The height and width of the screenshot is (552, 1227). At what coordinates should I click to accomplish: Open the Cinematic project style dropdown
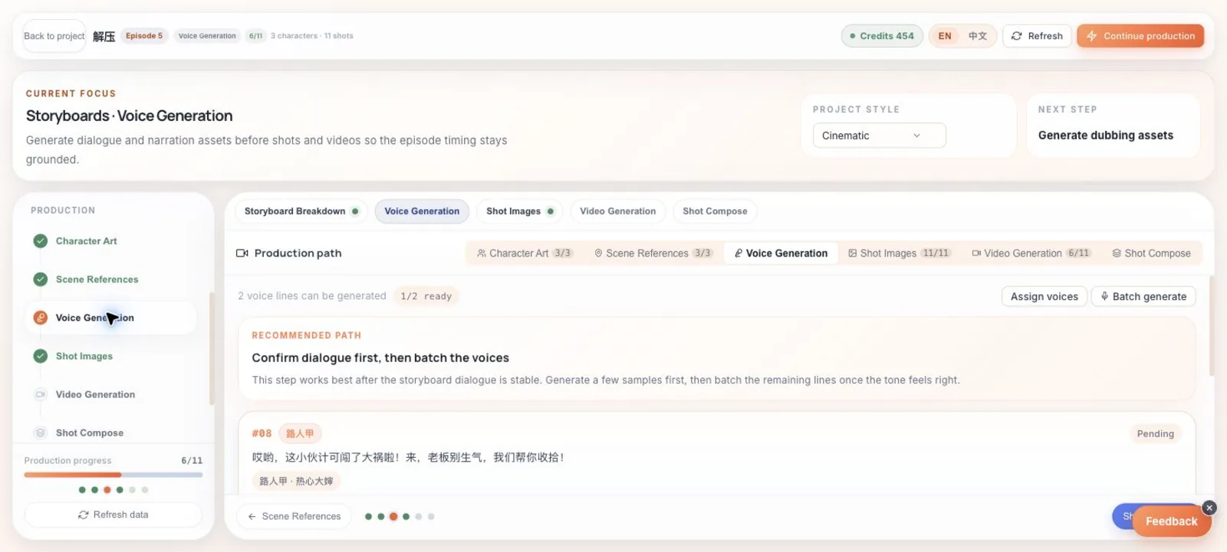(x=879, y=136)
